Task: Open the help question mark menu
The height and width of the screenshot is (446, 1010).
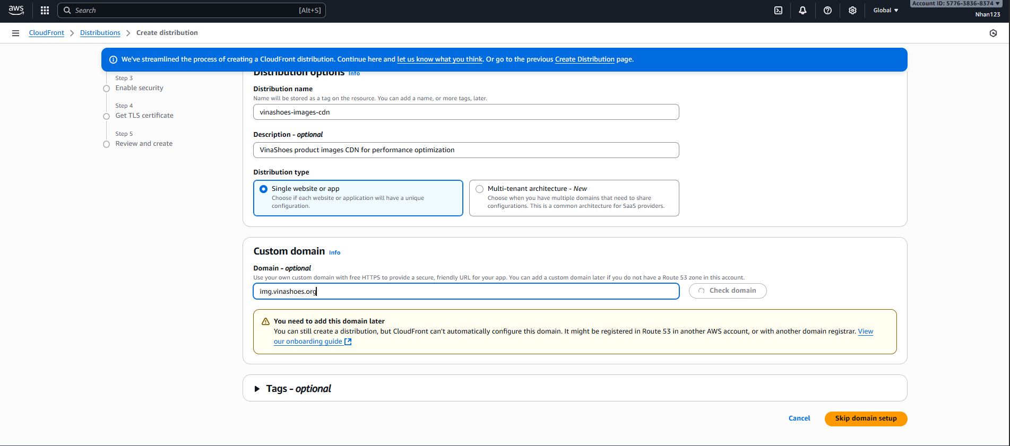Action: pyautogui.click(x=827, y=10)
